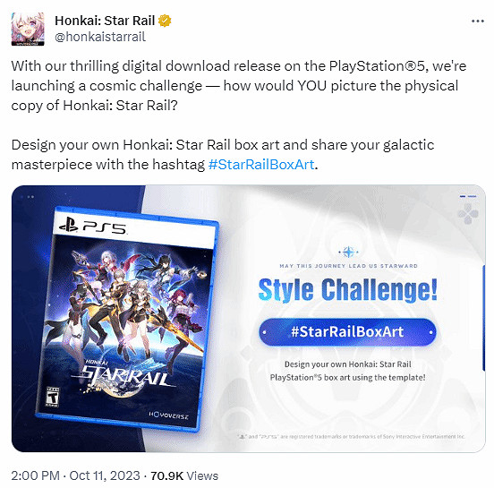Click the Honkai Star Rail title logo
The image size is (494, 488).
click(x=123, y=373)
